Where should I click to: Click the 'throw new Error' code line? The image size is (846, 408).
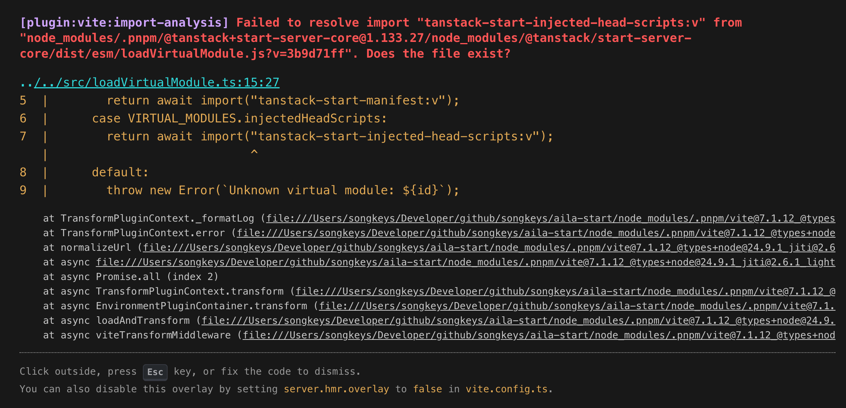[283, 190]
